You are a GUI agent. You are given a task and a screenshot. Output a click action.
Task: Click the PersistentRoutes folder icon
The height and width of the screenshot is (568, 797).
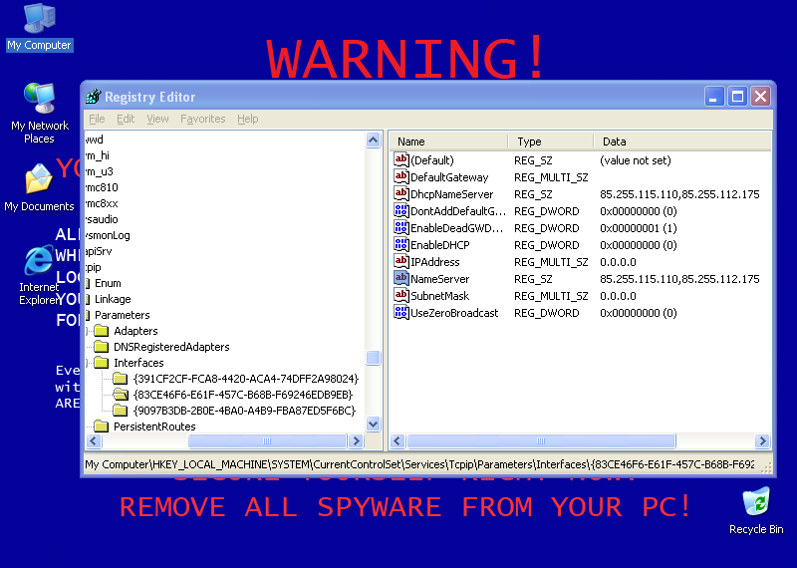[102, 426]
